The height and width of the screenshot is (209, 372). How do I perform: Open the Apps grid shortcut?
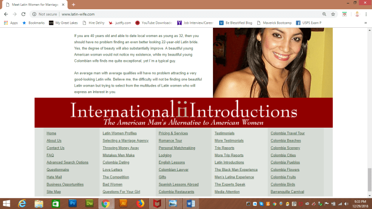coord(11,23)
